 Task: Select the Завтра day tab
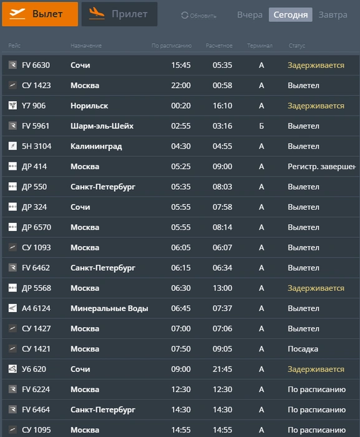tap(333, 15)
